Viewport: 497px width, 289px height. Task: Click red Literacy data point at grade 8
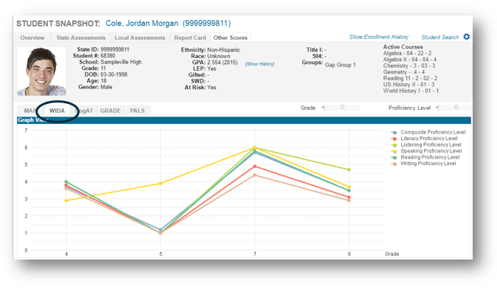[349, 197]
